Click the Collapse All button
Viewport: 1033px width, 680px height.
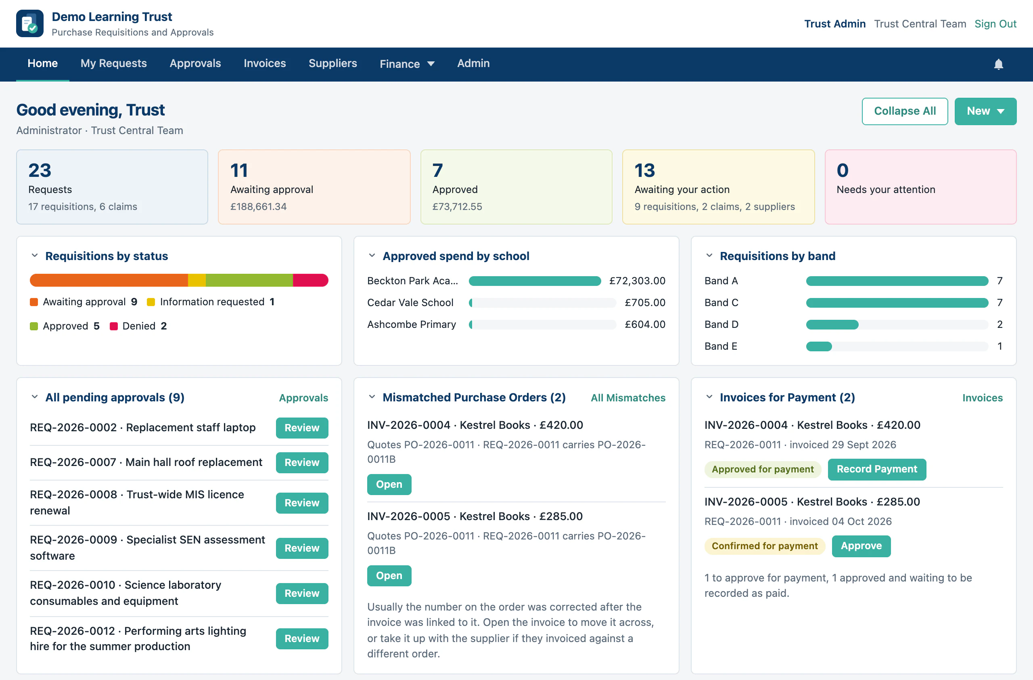(x=905, y=111)
